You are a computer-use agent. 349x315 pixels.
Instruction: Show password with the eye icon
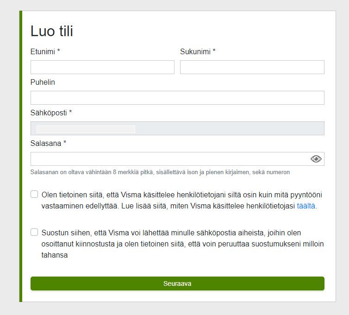(316, 159)
